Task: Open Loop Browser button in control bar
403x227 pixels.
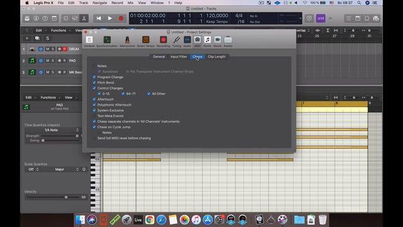Action: click(x=366, y=18)
